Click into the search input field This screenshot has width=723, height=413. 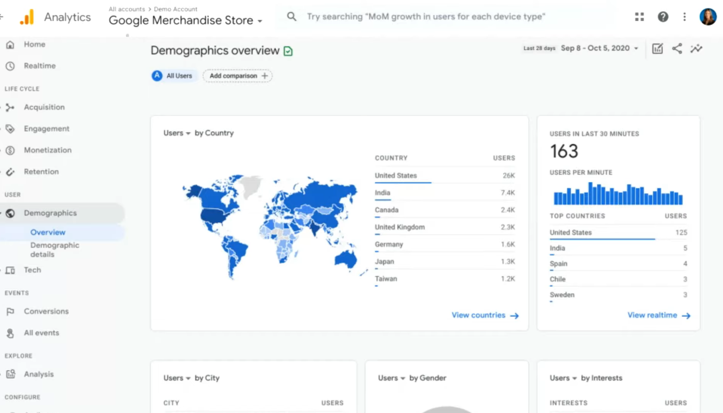pyautogui.click(x=426, y=17)
